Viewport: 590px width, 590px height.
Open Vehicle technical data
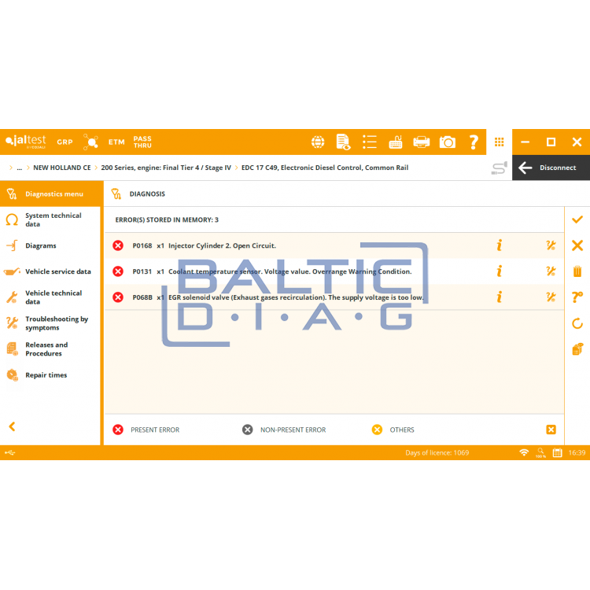coord(50,297)
